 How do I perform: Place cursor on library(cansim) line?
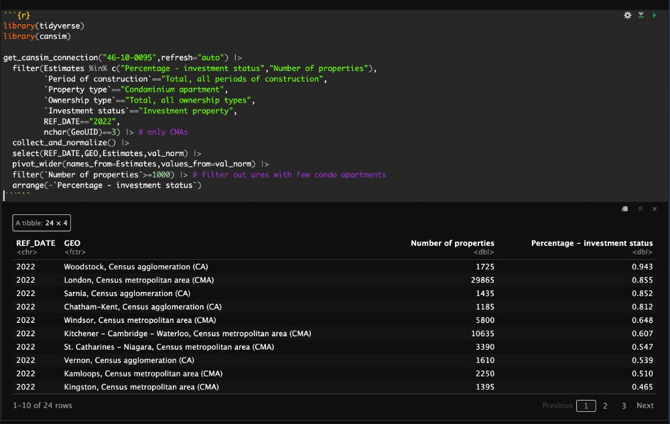[37, 37]
